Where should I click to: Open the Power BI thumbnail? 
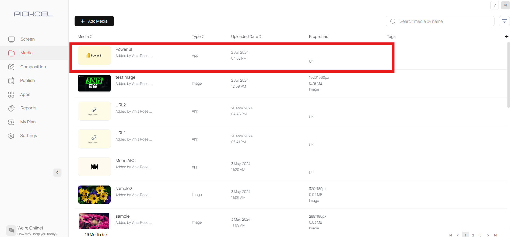click(94, 56)
